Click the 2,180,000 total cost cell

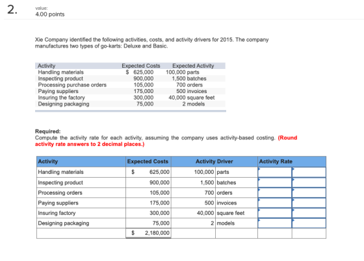(x=148, y=233)
